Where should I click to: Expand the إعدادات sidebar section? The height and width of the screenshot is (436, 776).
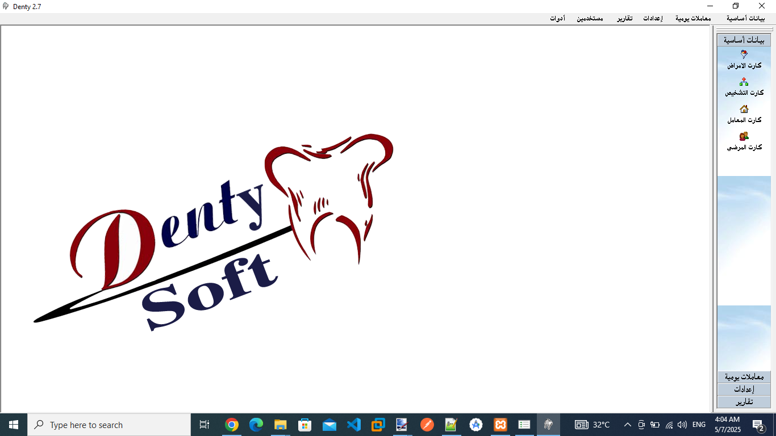coord(744,389)
